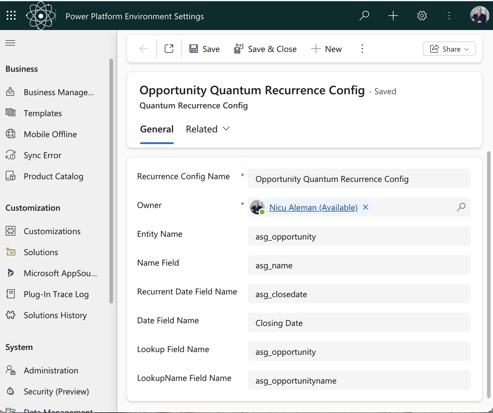The height and width of the screenshot is (413, 493).
Task: Click the plus icon in top header
Action: click(393, 16)
